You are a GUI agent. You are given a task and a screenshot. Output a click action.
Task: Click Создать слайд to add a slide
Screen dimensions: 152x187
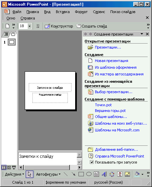coord(92,26)
